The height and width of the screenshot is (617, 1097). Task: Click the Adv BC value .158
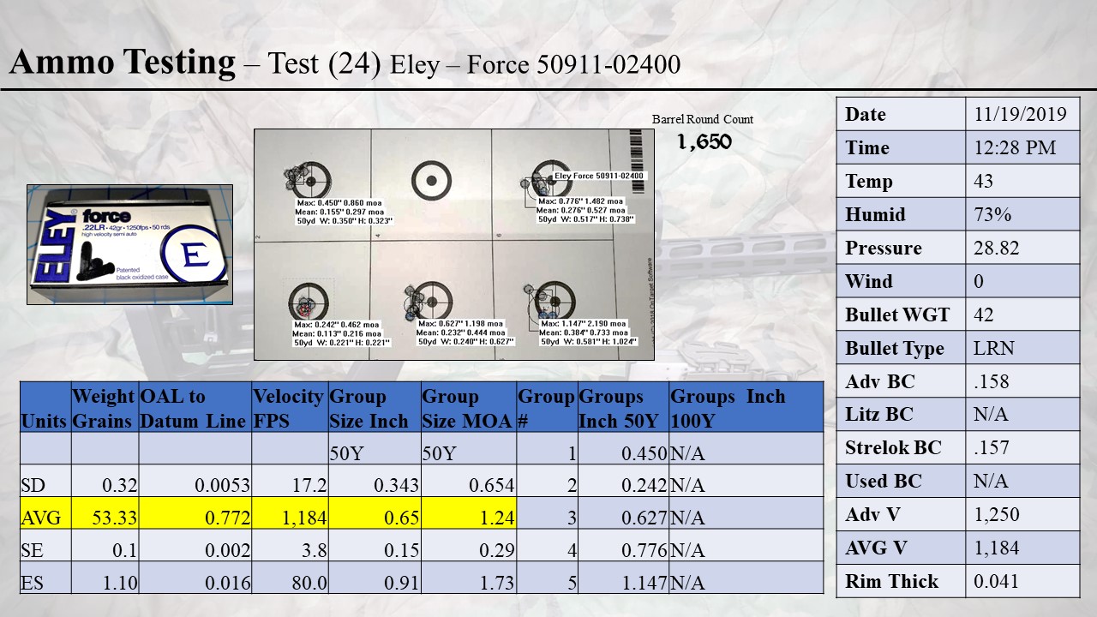(992, 381)
